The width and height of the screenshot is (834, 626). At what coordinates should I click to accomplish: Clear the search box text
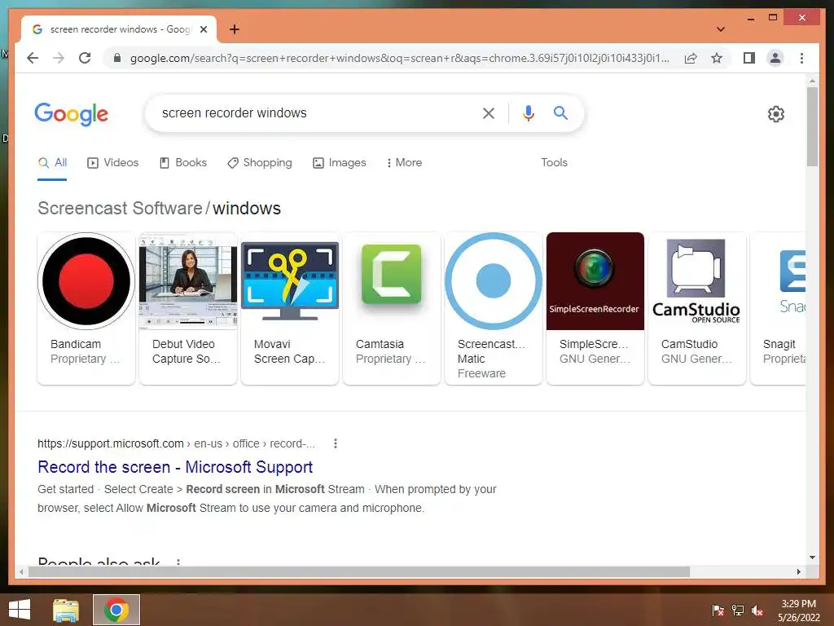[x=489, y=112]
